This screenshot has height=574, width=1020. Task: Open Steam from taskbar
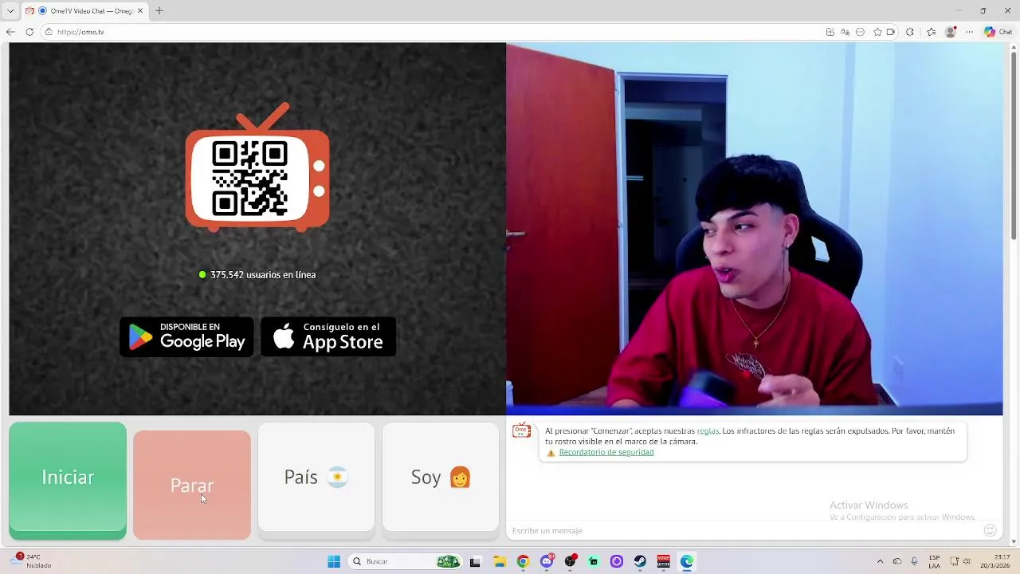pos(640,561)
